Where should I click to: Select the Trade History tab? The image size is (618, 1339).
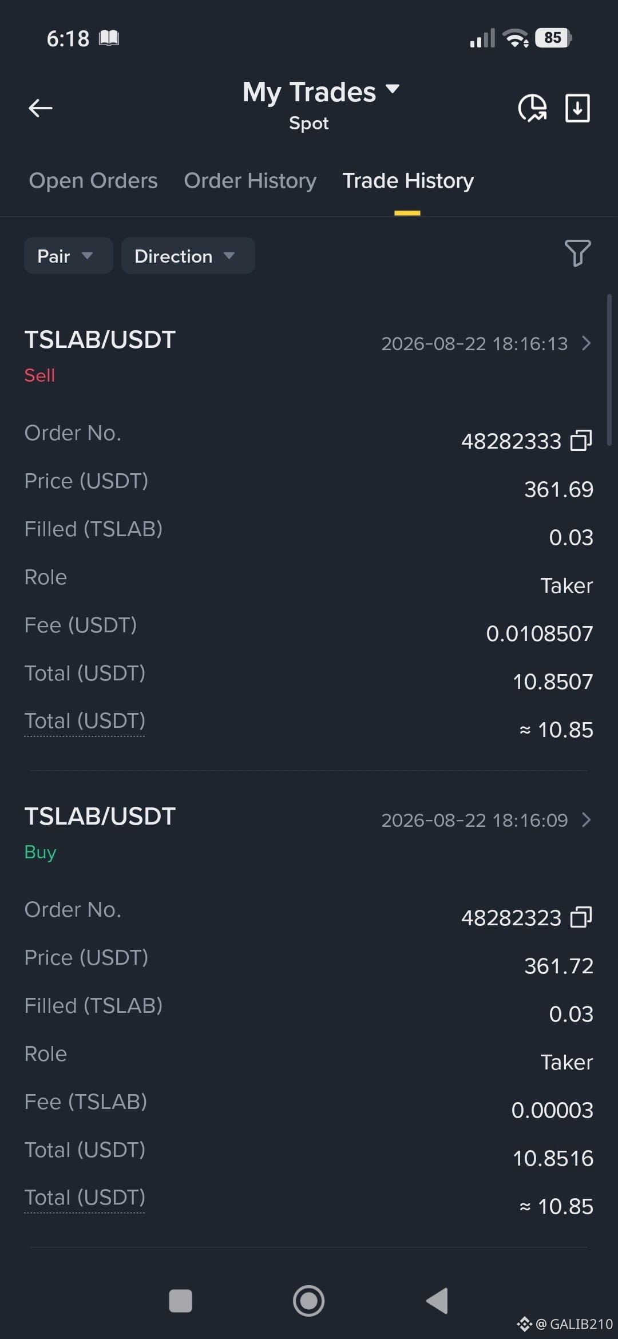pyautogui.click(x=408, y=181)
